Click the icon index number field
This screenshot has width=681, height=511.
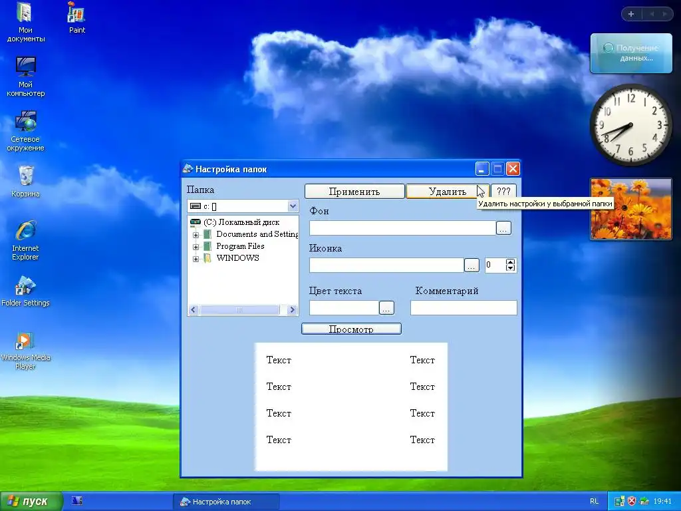495,265
